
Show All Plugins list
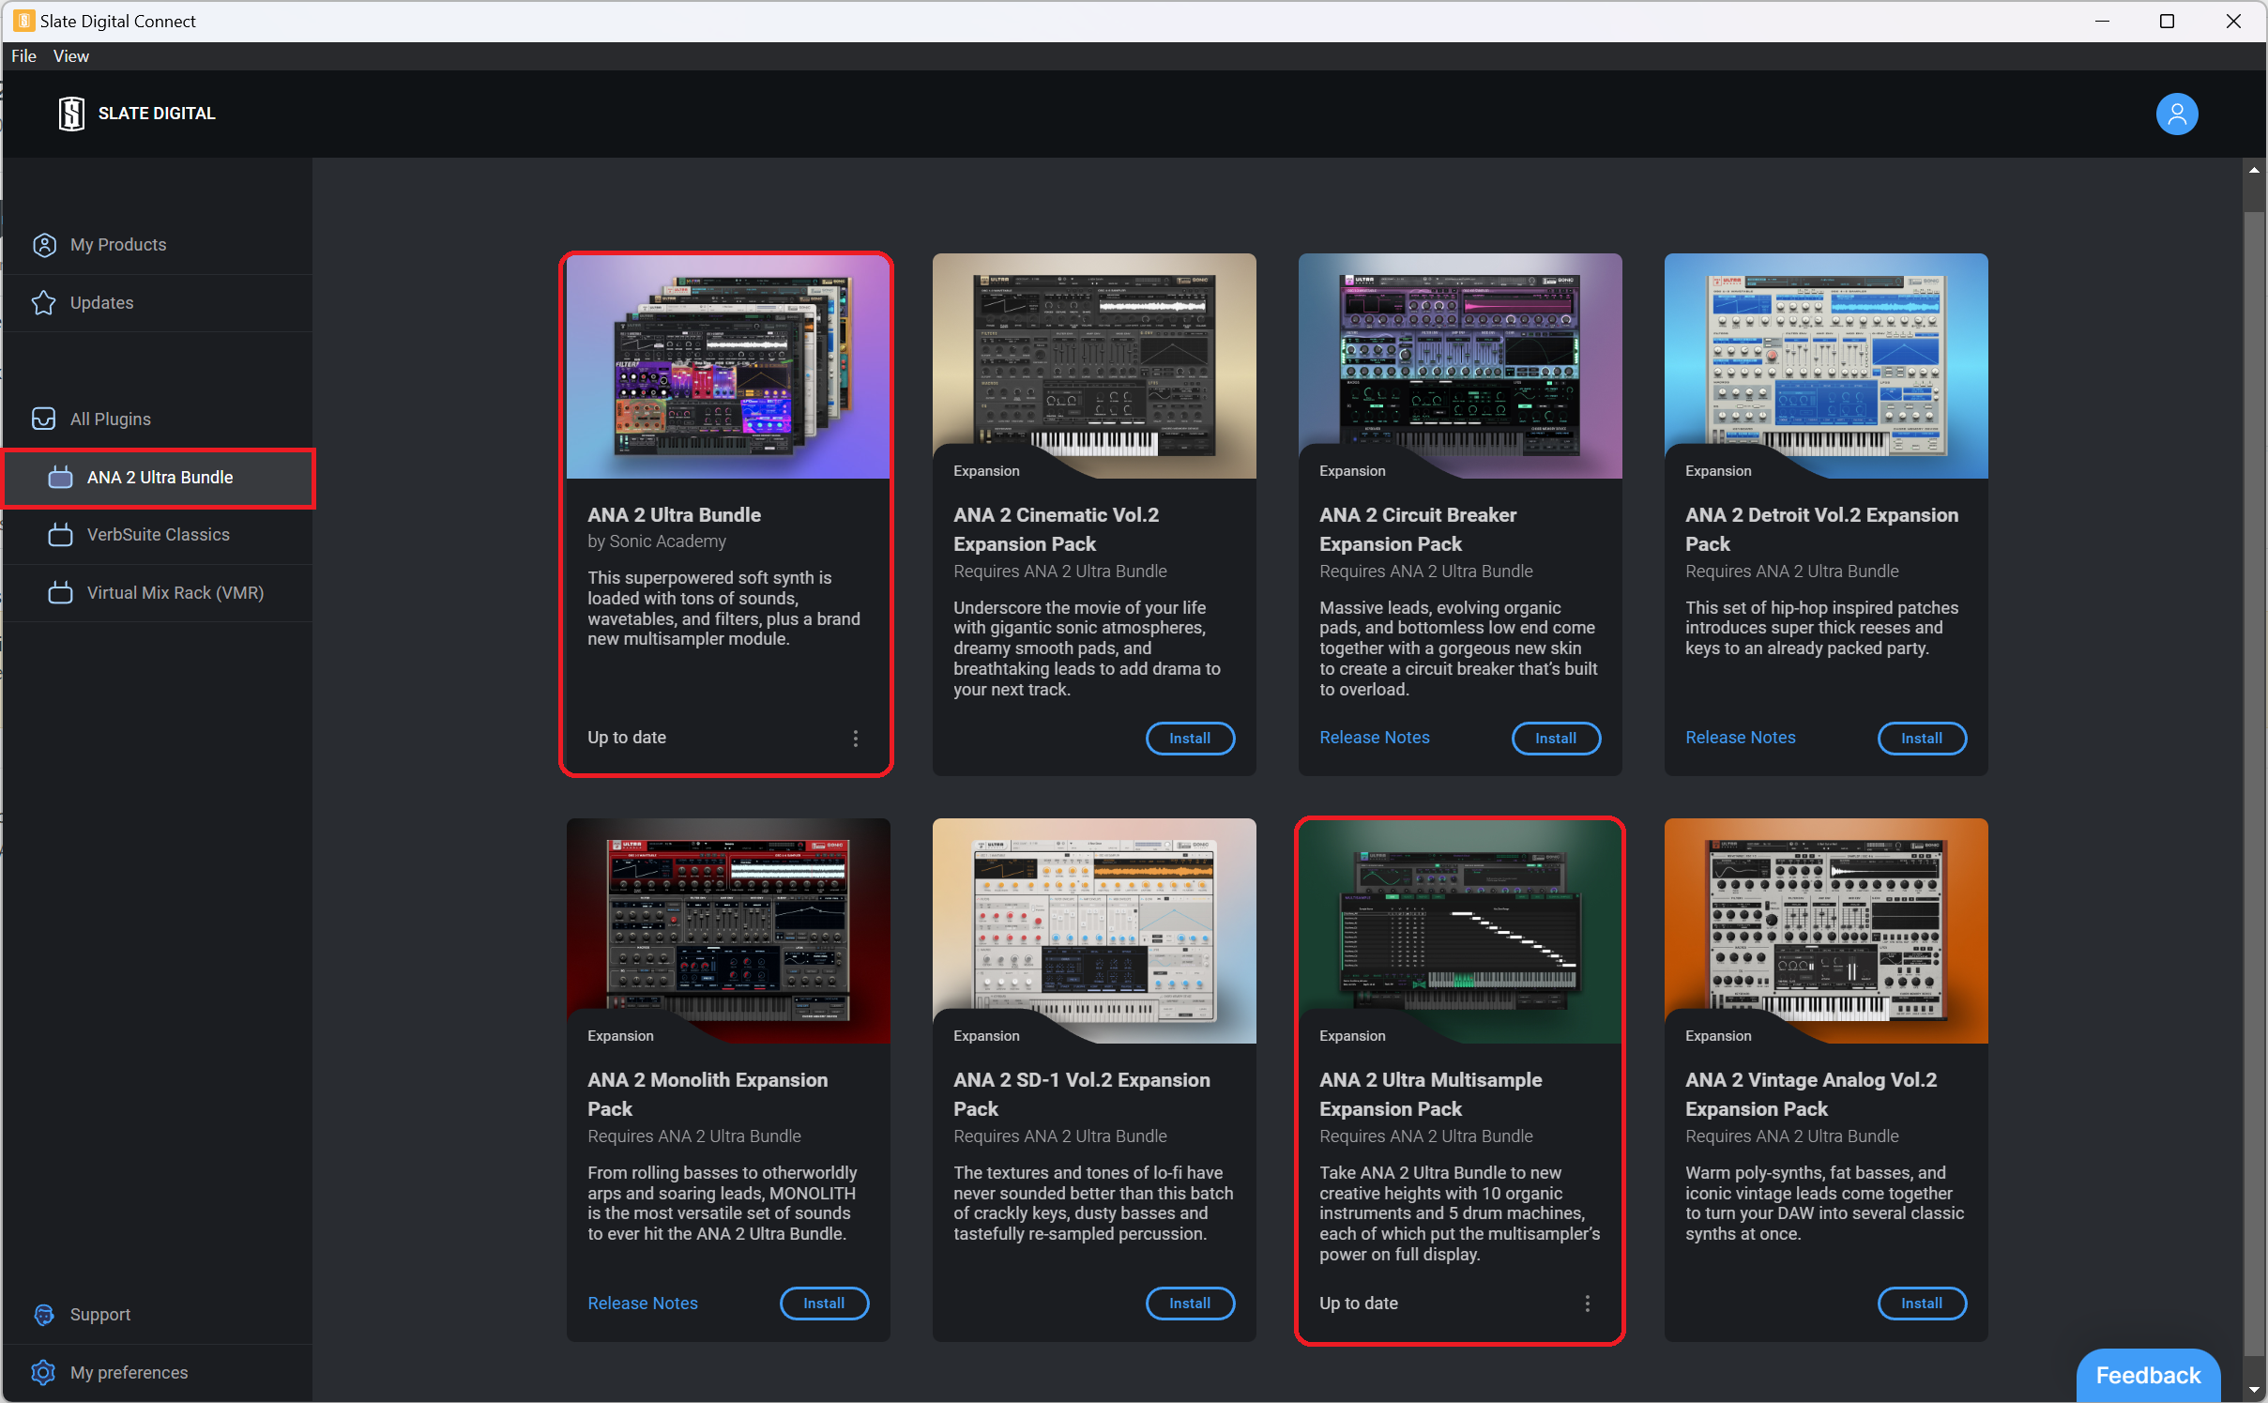158,419
